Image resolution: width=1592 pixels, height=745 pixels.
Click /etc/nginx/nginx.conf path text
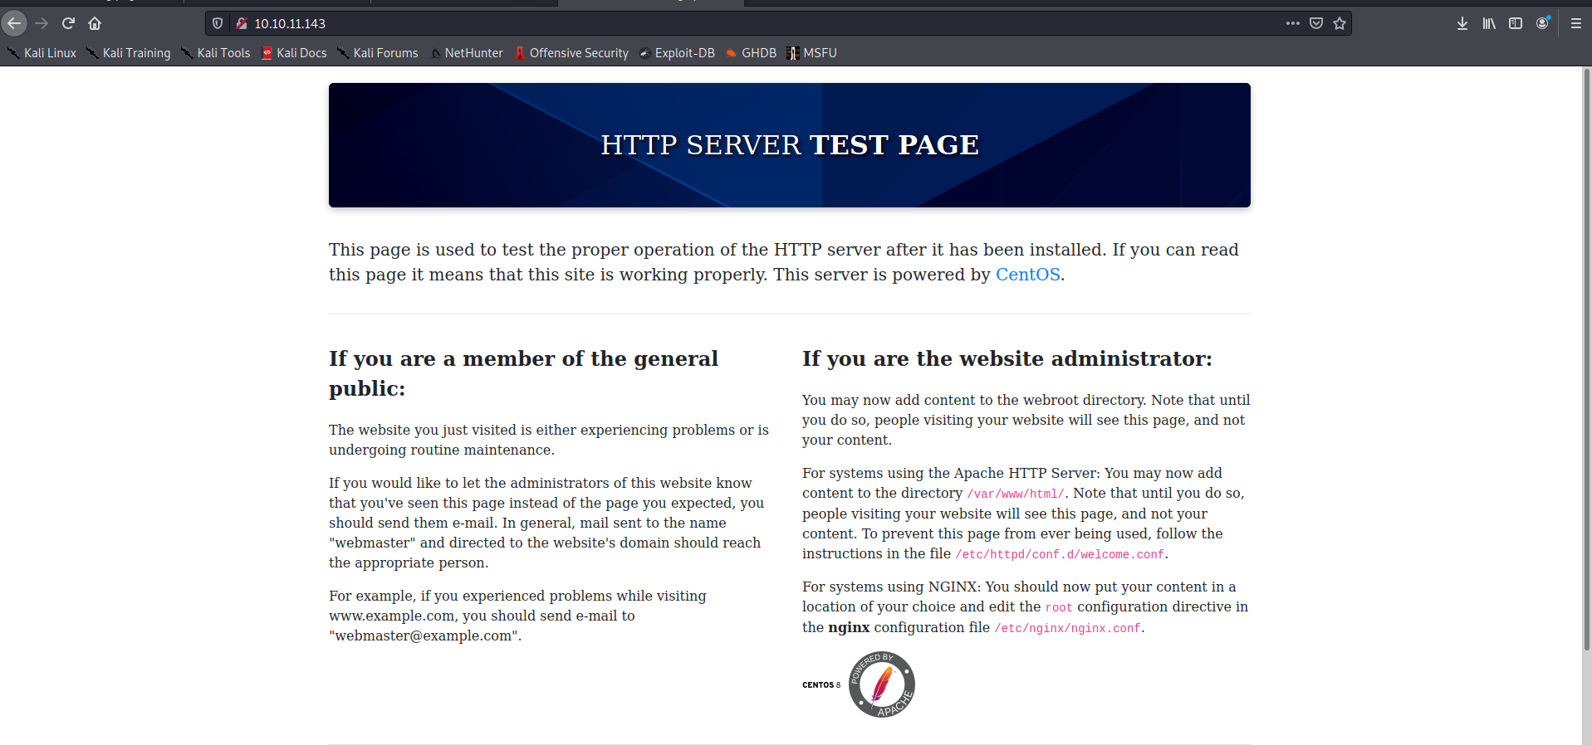[1067, 628]
